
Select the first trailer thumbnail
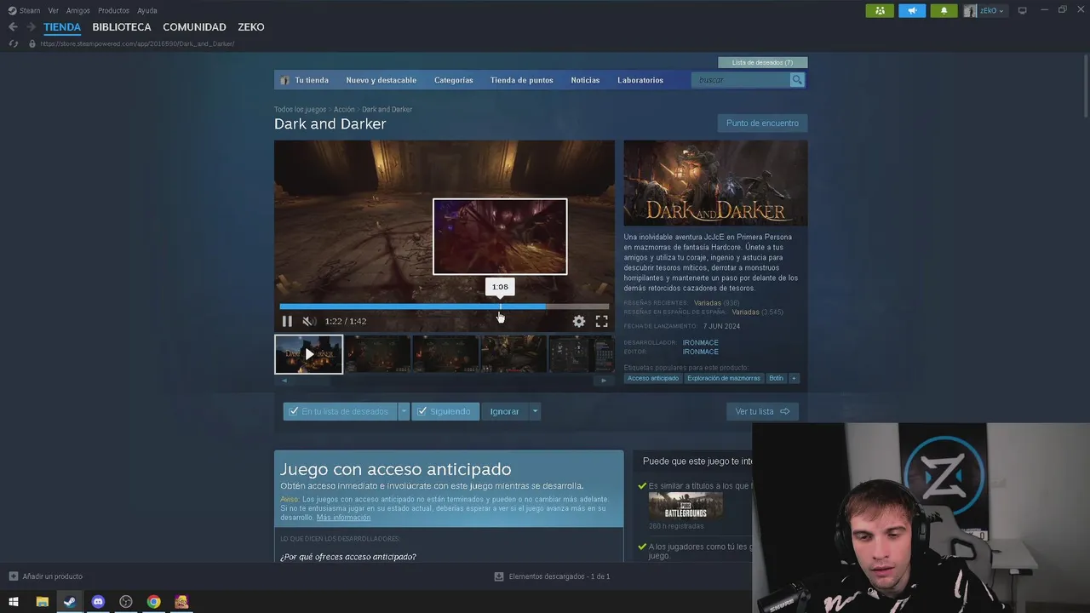coord(308,354)
